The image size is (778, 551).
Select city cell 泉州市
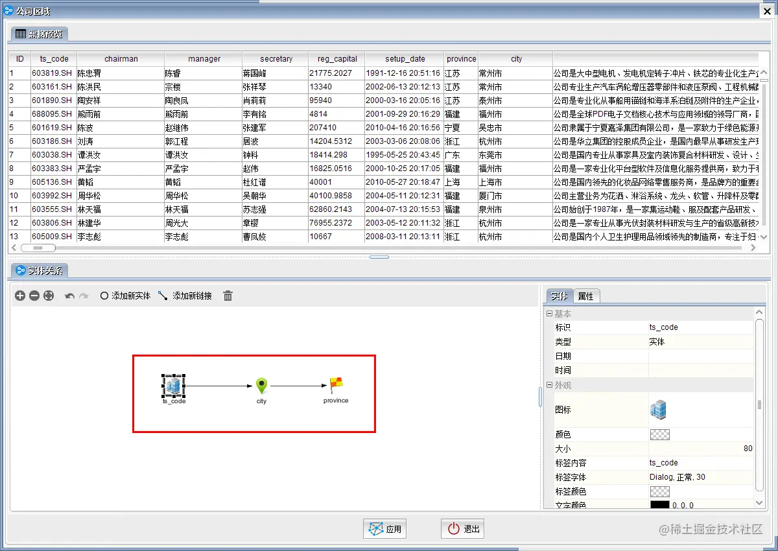coord(515,209)
